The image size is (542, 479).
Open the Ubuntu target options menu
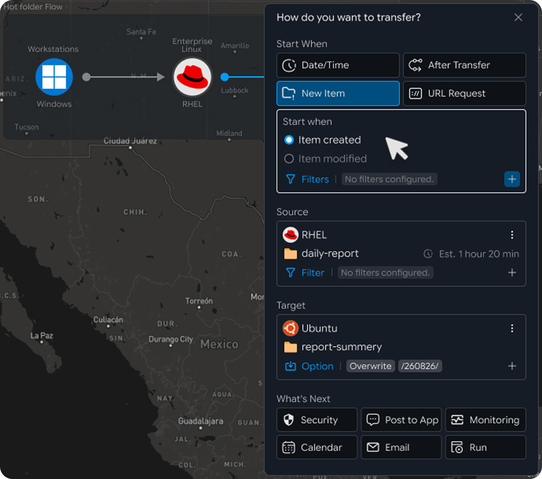tap(512, 328)
